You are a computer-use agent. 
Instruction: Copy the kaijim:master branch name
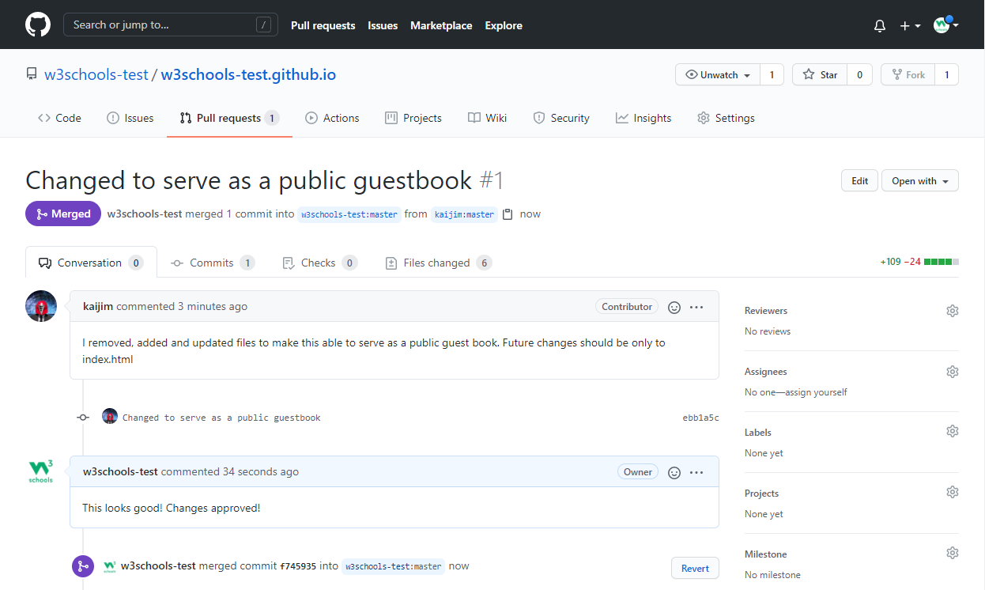pyautogui.click(x=508, y=214)
